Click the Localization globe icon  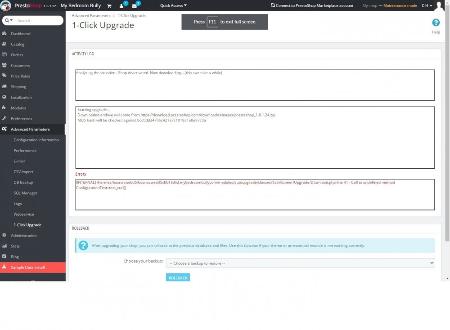coord(4,97)
